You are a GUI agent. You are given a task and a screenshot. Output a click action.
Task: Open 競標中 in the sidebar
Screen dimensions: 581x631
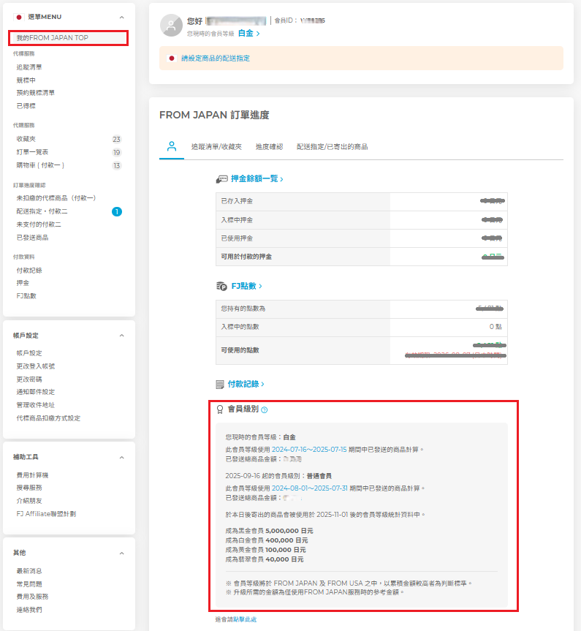tap(26, 80)
